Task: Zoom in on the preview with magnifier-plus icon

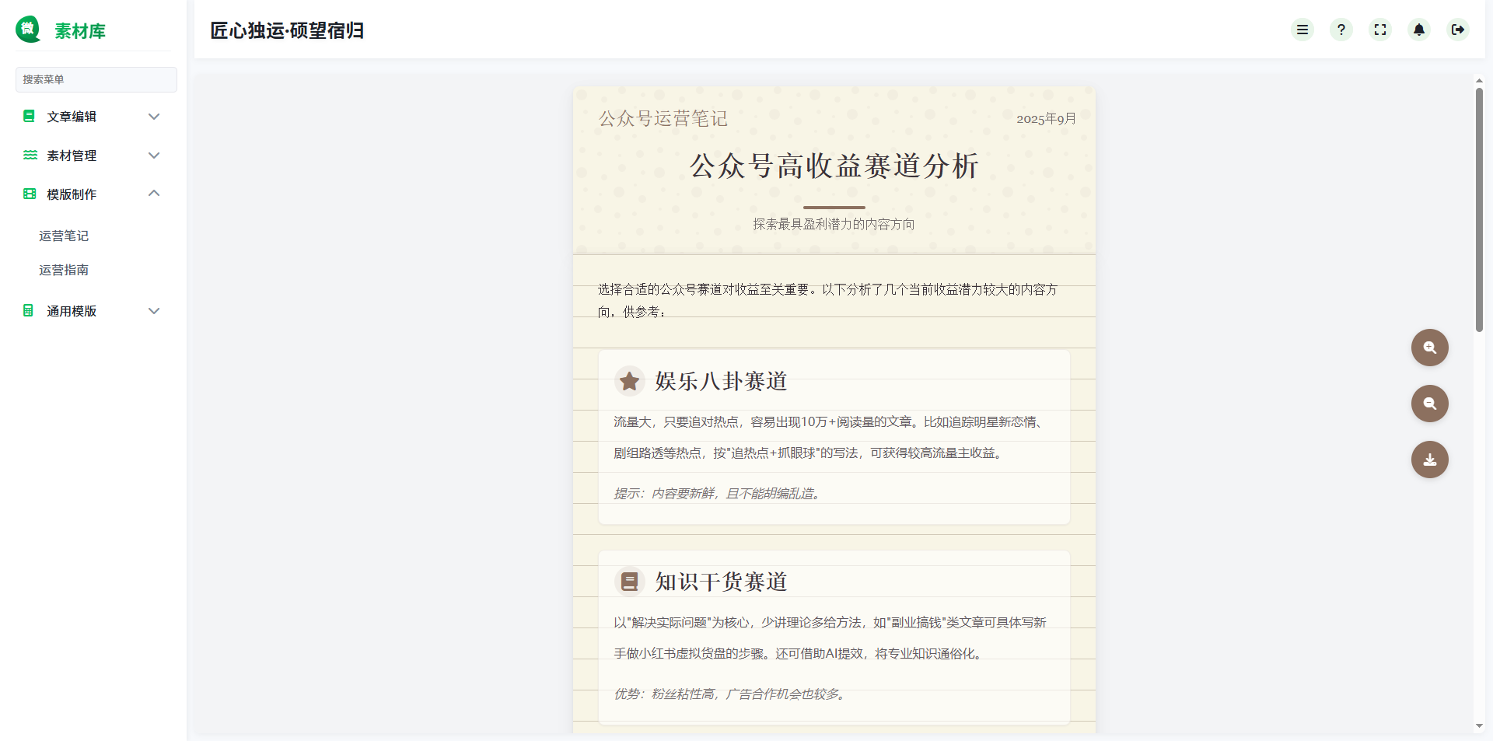Action: click(x=1429, y=348)
